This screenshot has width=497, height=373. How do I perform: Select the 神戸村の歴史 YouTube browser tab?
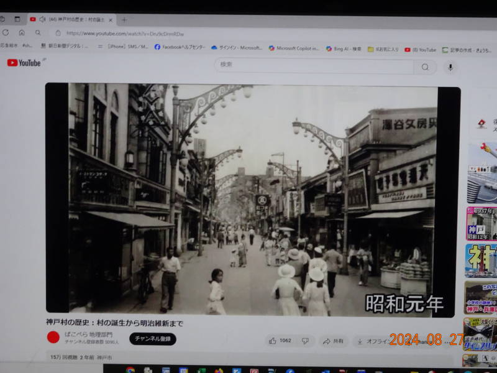tap(71, 20)
